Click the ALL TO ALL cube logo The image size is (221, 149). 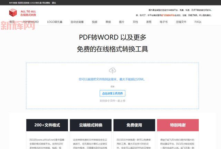click(13, 12)
